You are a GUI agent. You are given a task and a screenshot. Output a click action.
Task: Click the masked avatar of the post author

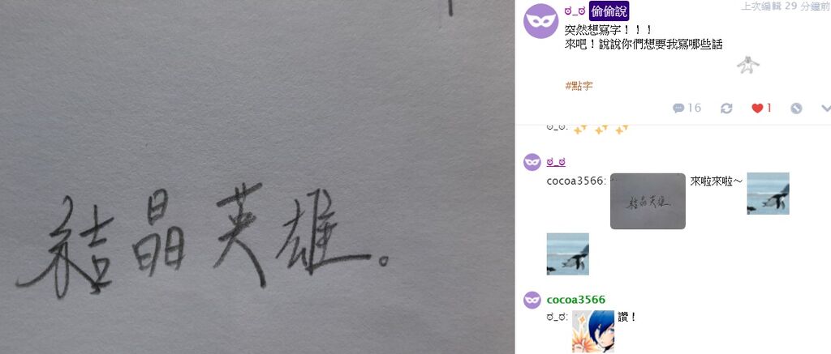pos(540,20)
